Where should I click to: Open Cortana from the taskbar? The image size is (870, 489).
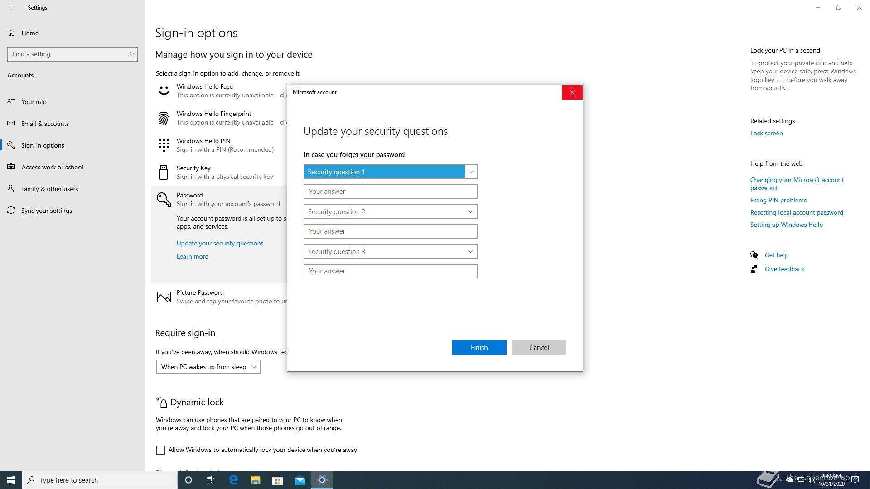pyautogui.click(x=188, y=480)
